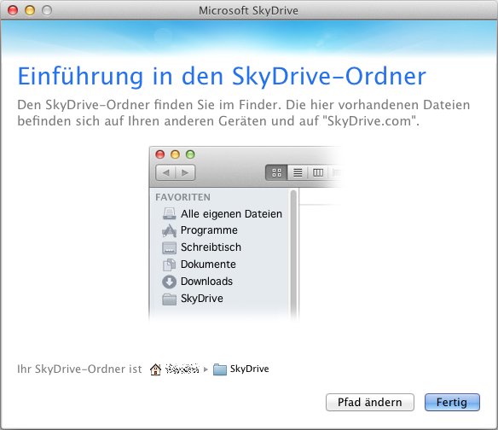Click the heading 'Einführung in den SkyDrive-Ordner'

coord(222,76)
